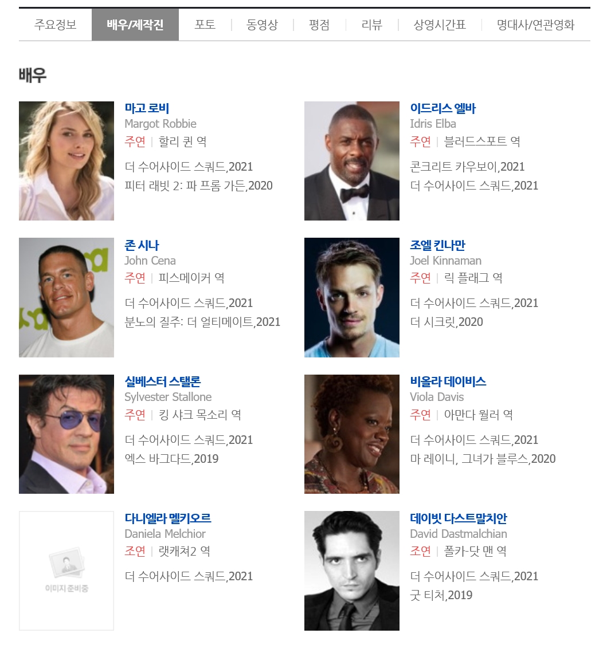Viewport: 603px width, 653px height.
Task: Open the 마고 로비 actor name link
Action: (x=147, y=108)
